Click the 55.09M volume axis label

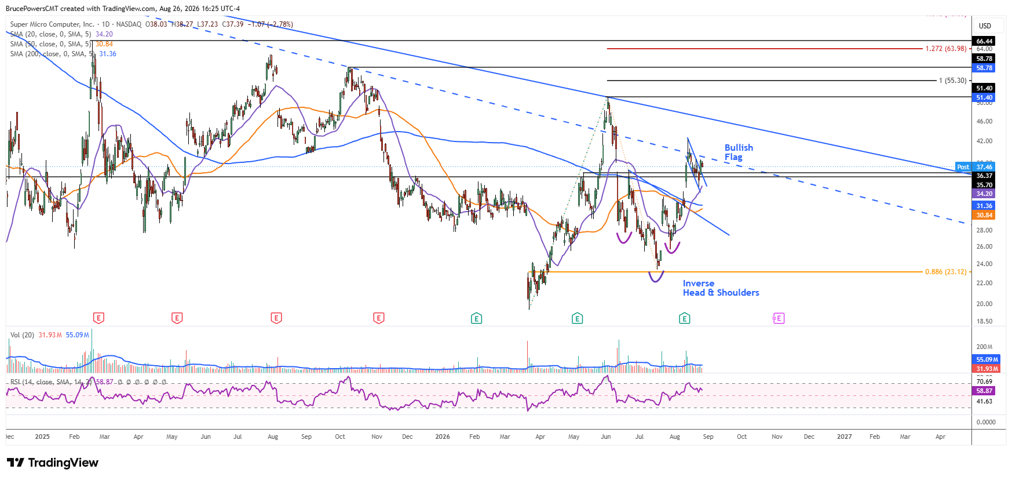point(987,359)
